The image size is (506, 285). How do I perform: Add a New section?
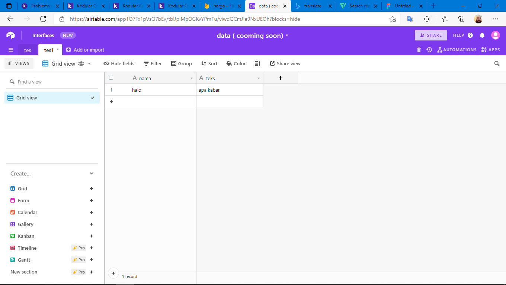pyautogui.click(x=92, y=272)
